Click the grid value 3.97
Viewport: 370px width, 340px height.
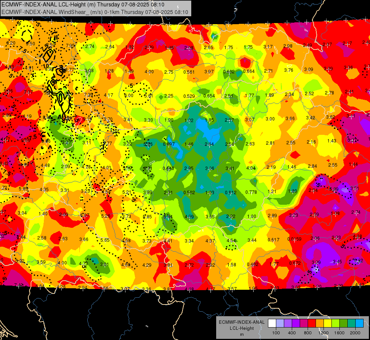point(209,72)
